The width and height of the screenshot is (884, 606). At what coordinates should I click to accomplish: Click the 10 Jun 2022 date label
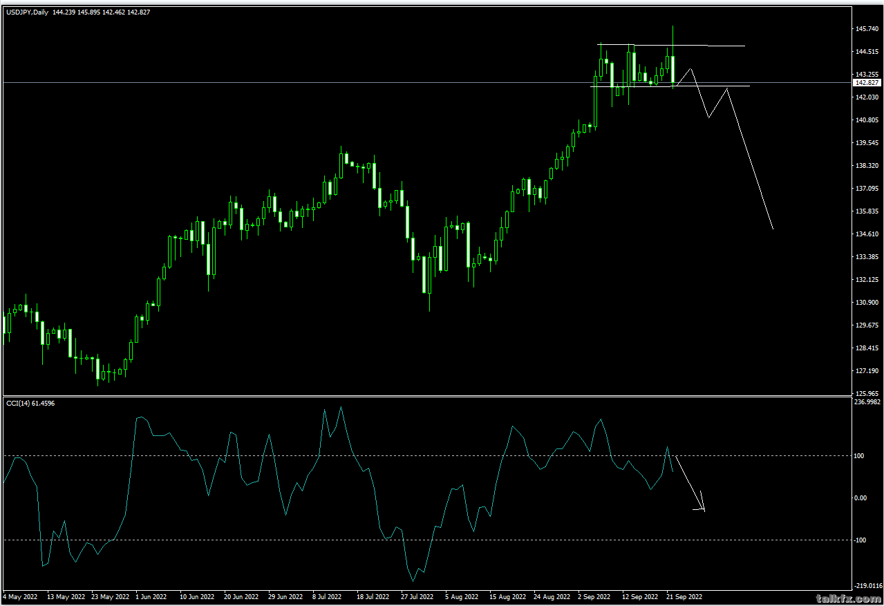click(198, 596)
